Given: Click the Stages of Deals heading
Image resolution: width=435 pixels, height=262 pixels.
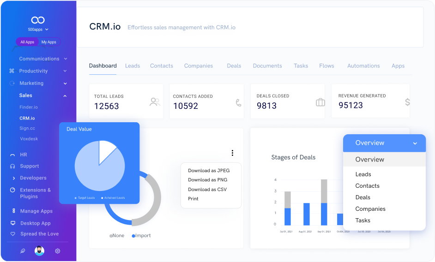Looking at the screenshot, I should coord(293,157).
